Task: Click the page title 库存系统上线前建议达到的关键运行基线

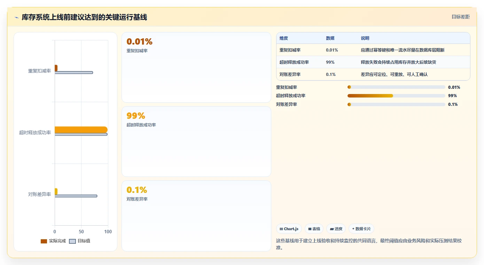Action: pyautogui.click(x=84, y=17)
